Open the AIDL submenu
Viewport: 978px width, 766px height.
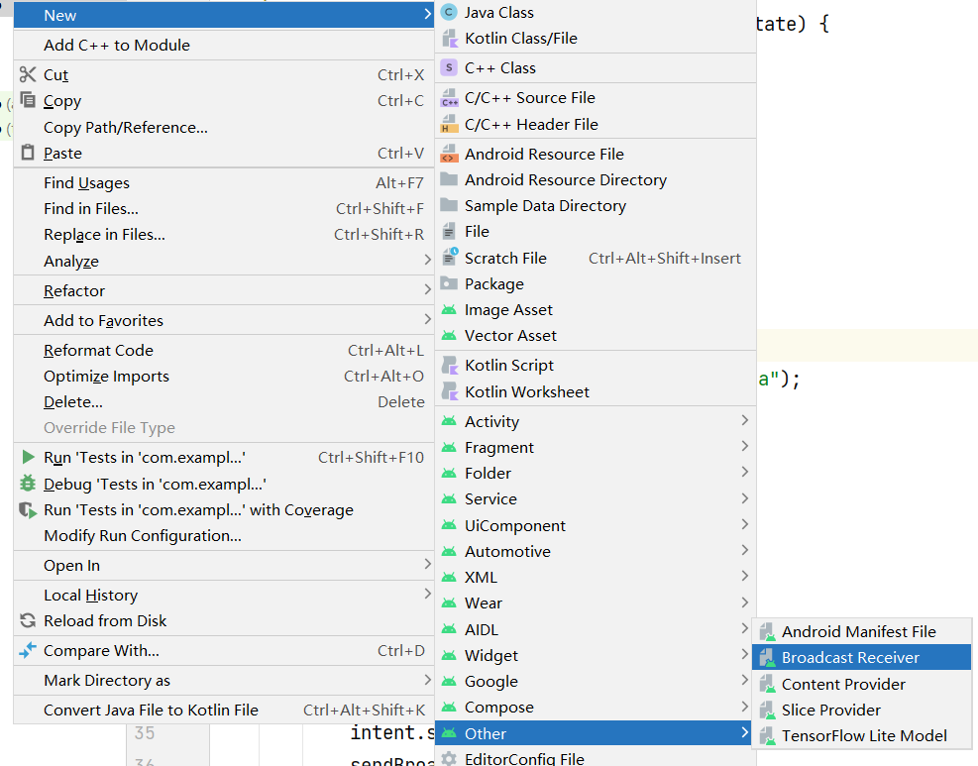596,629
